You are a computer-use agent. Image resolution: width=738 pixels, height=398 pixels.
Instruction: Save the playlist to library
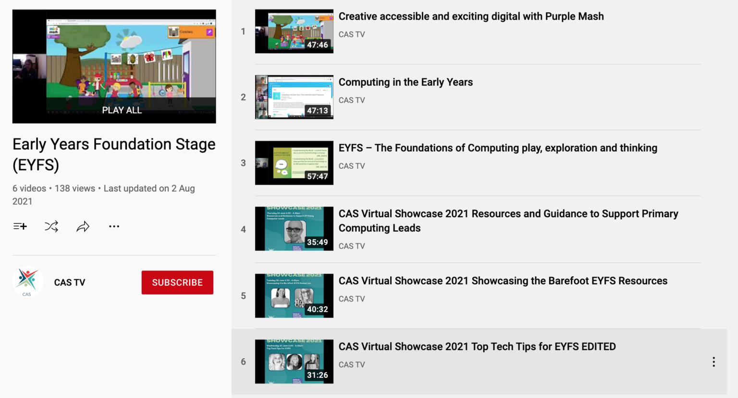(20, 226)
